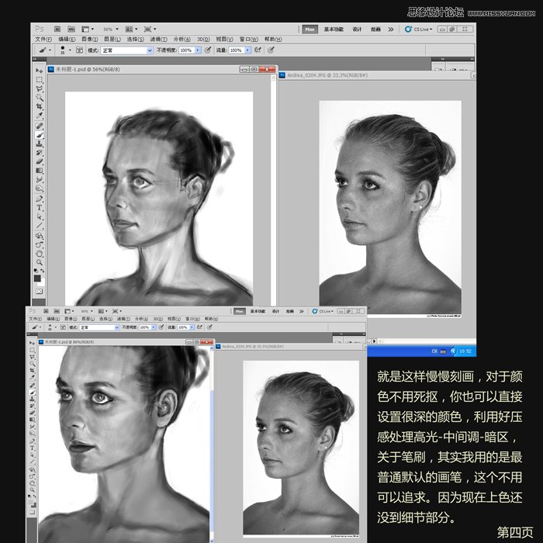This screenshot has width=543, height=543.
Task: Select the Eyedropper tool in upper toolbox
Action: 39,116
